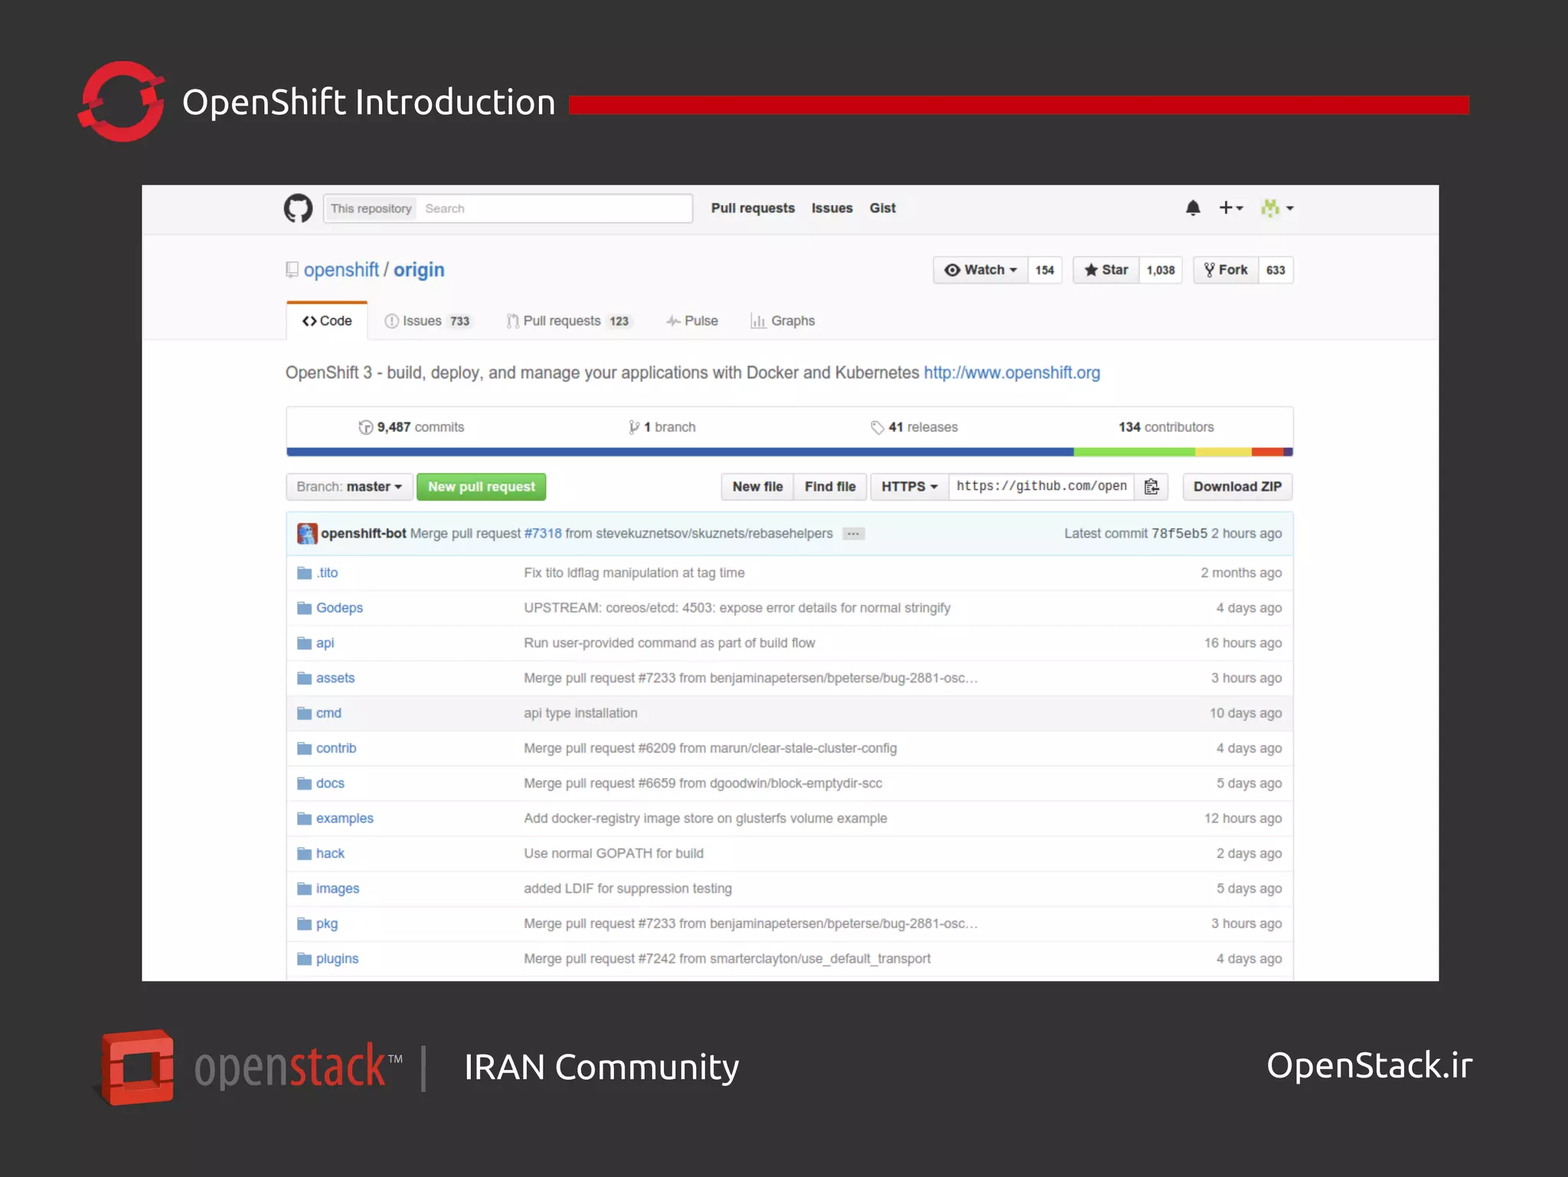Viewport: 1568px width, 1177px height.
Task: Open commit 'Run user-provided command as part of build flow'
Action: click(669, 643)
